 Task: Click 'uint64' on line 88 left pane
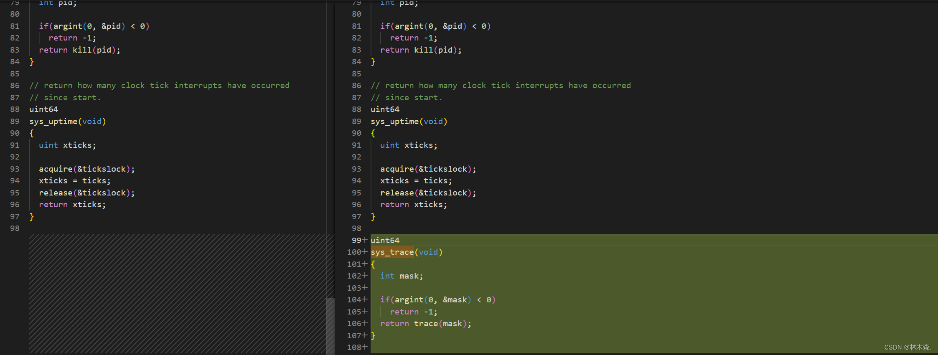point(43,109)
